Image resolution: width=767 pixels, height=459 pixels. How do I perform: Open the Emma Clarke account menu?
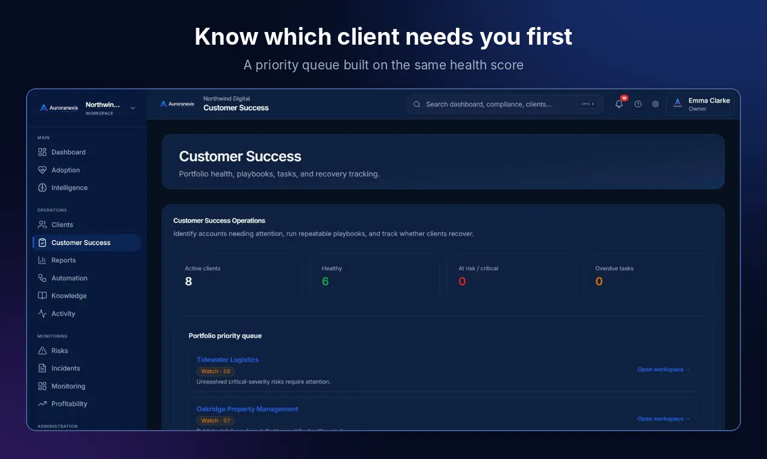700,104
